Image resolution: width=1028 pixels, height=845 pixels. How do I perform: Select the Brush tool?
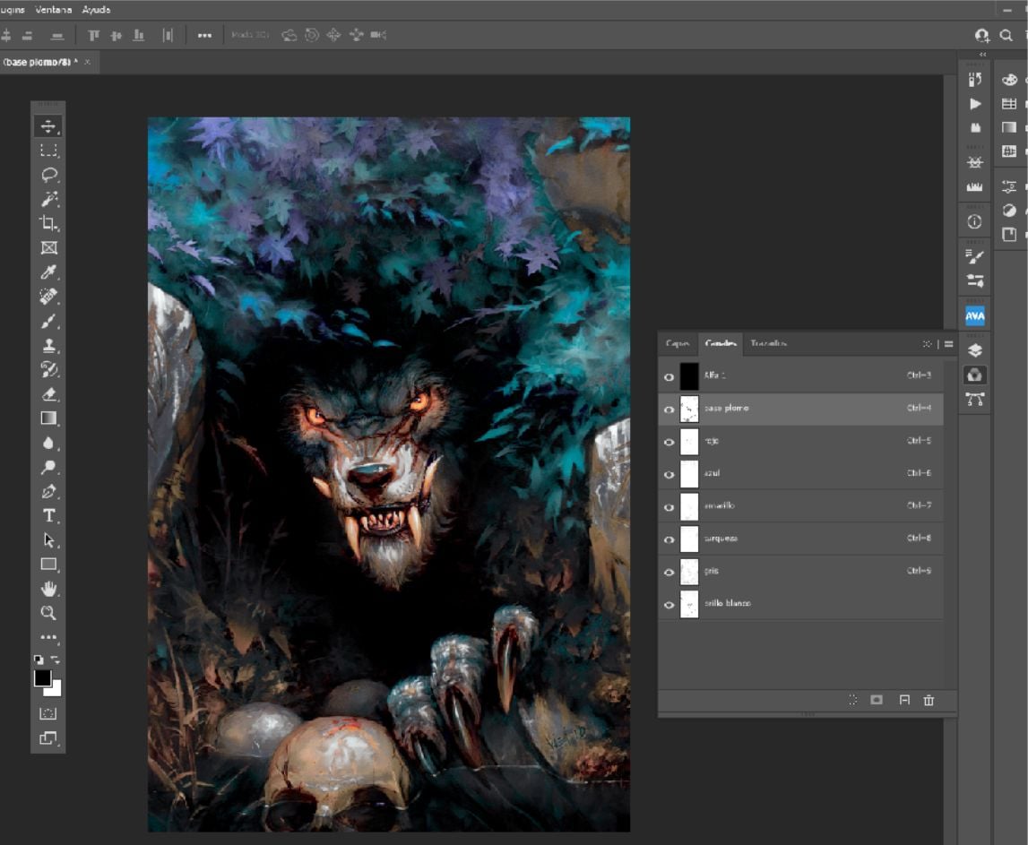point(48,321)
